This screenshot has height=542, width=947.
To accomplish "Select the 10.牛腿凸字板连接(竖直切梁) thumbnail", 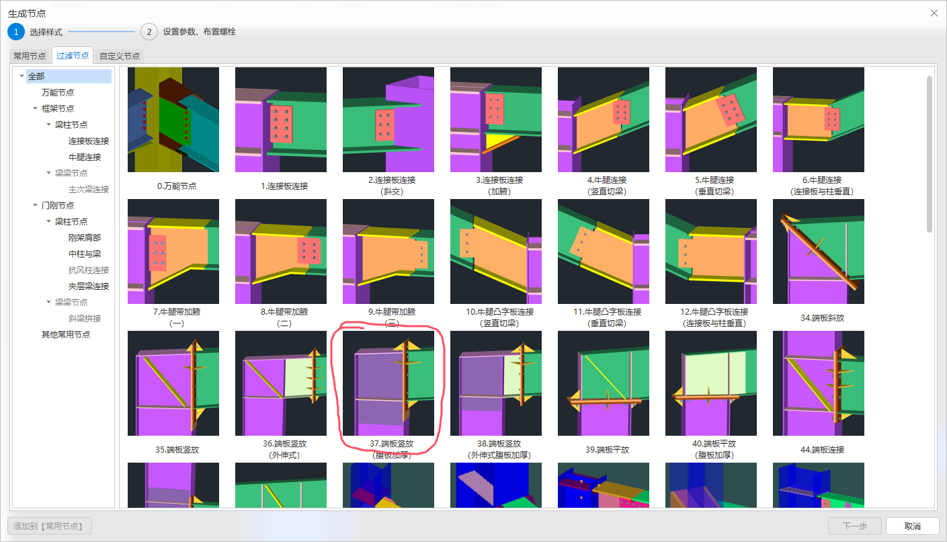I will (496, 251).
